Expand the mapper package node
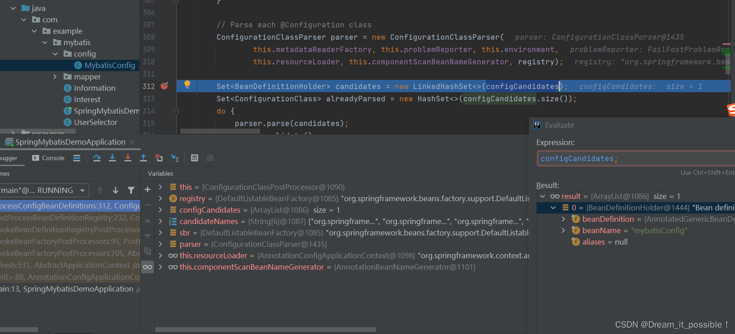735x334 pixels. [55, 77]
